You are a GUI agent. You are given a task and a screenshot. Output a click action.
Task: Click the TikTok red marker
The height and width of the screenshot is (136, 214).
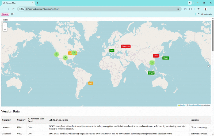click(156, 56)
